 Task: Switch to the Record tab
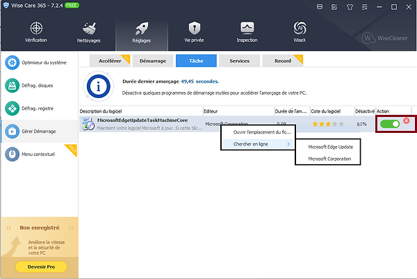[x=283, y=61]
